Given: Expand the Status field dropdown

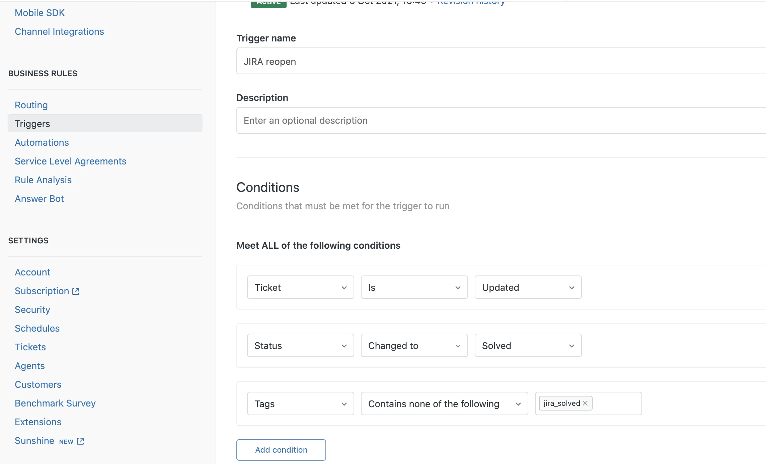Looking at the screenshot, I should 300,346.
